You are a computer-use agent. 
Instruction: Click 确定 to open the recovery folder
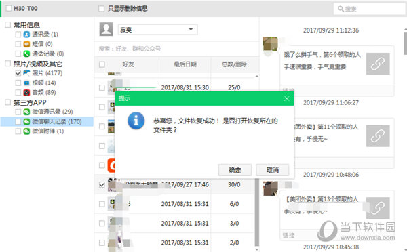click(x=235, y=170)
